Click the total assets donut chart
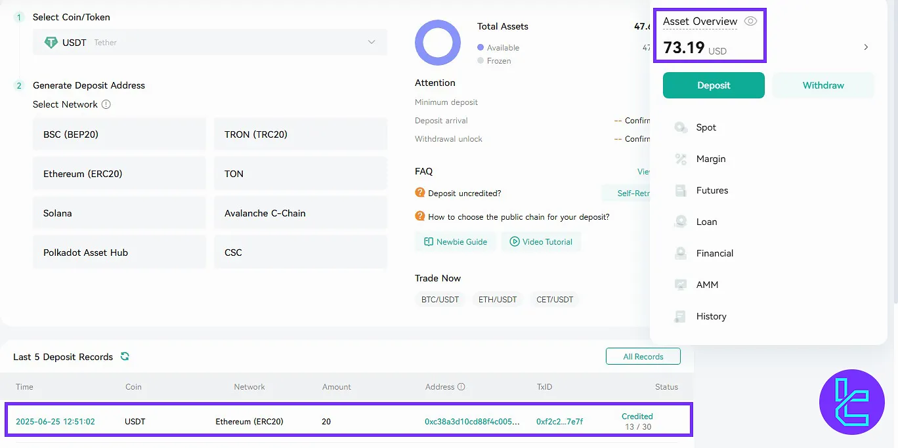 pos(438,43)
